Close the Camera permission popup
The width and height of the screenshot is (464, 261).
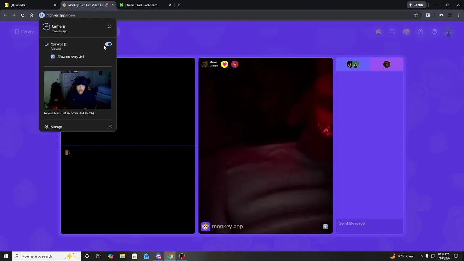coord(109,26)
